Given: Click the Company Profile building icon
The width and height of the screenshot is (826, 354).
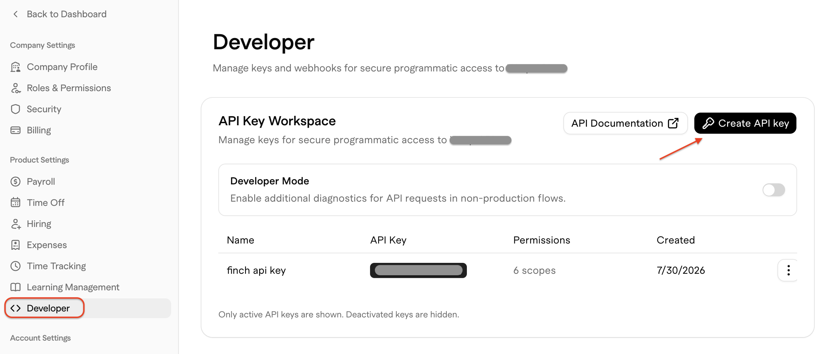Looking at the screenshot, I should click(x=15, y=67).
